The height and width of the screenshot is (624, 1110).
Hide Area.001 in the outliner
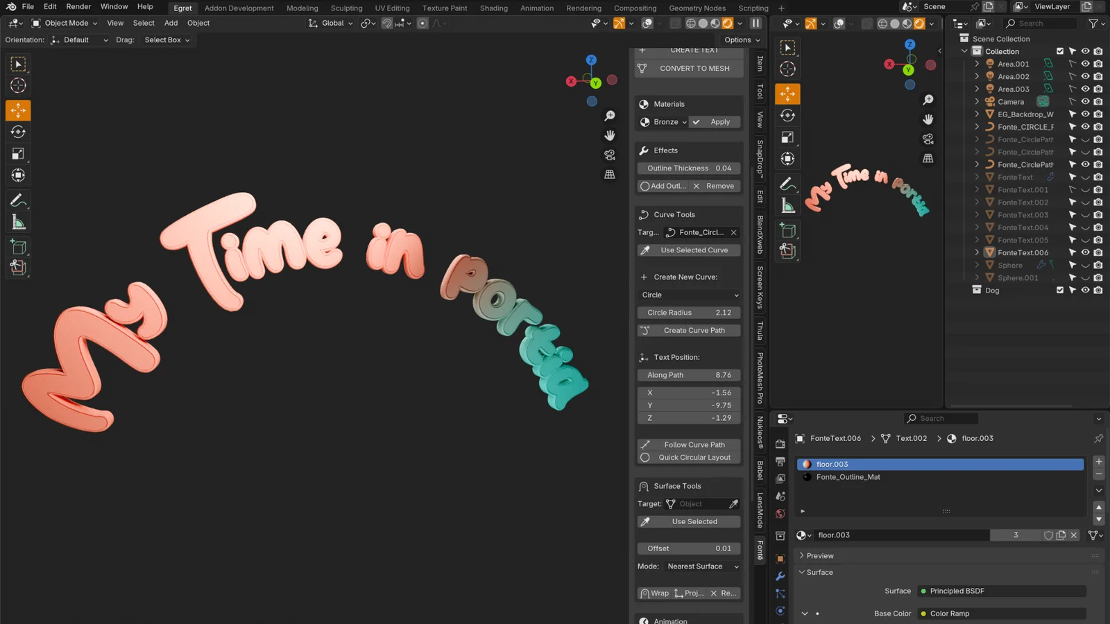[1086, 64]
